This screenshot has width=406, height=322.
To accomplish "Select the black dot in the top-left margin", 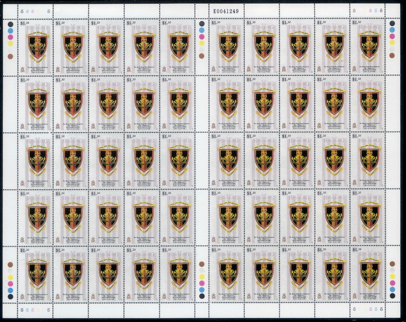I will [x=10, y=24].
